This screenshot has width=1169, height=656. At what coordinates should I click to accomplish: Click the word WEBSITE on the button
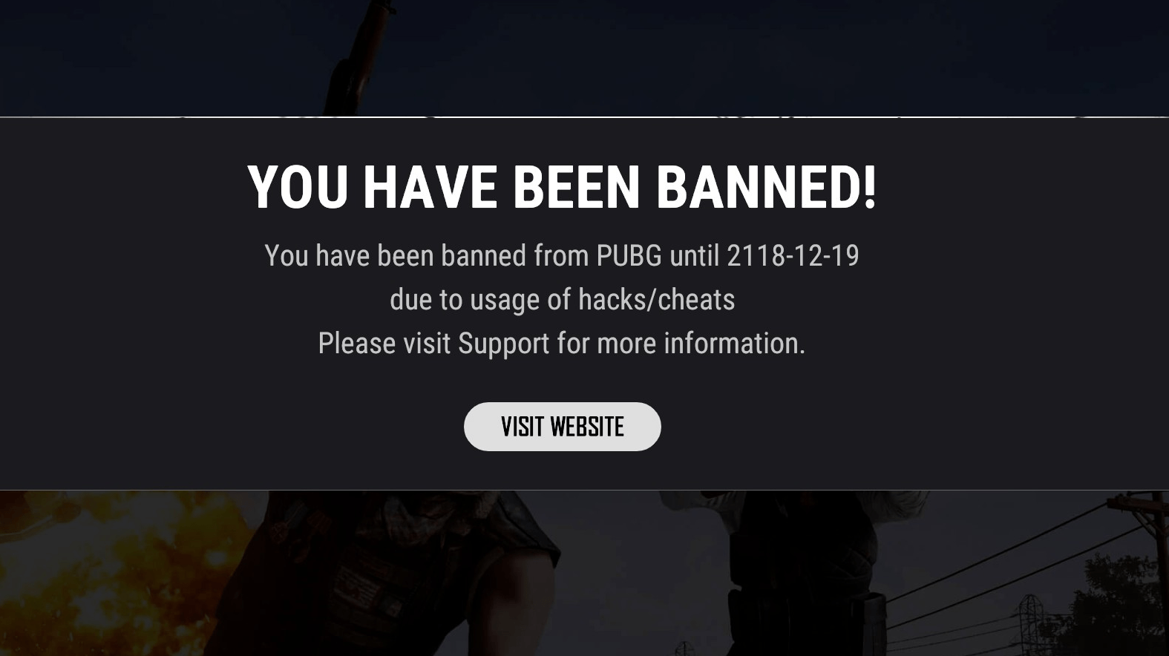586,427
